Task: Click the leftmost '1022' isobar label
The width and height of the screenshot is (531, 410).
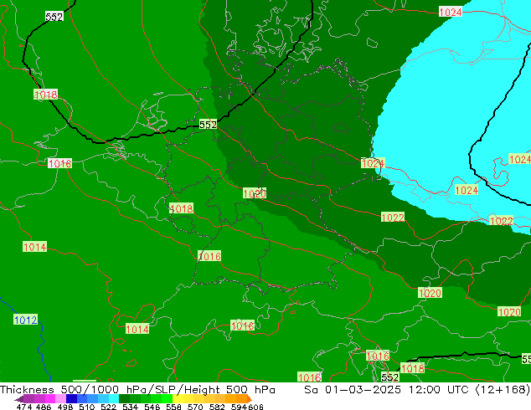Action: (393, 218)
